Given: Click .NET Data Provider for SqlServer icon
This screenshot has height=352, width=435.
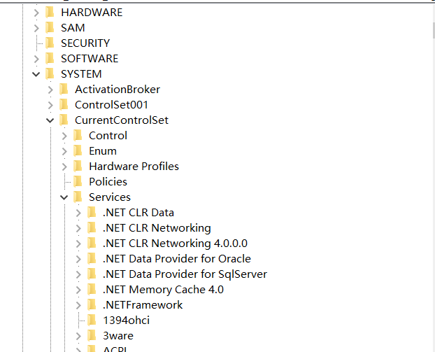Looking at the screenshot, I should [x=92, y=274].
